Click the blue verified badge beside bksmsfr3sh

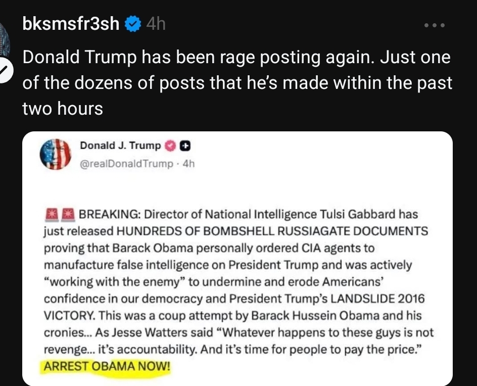[x=132, y=24]
